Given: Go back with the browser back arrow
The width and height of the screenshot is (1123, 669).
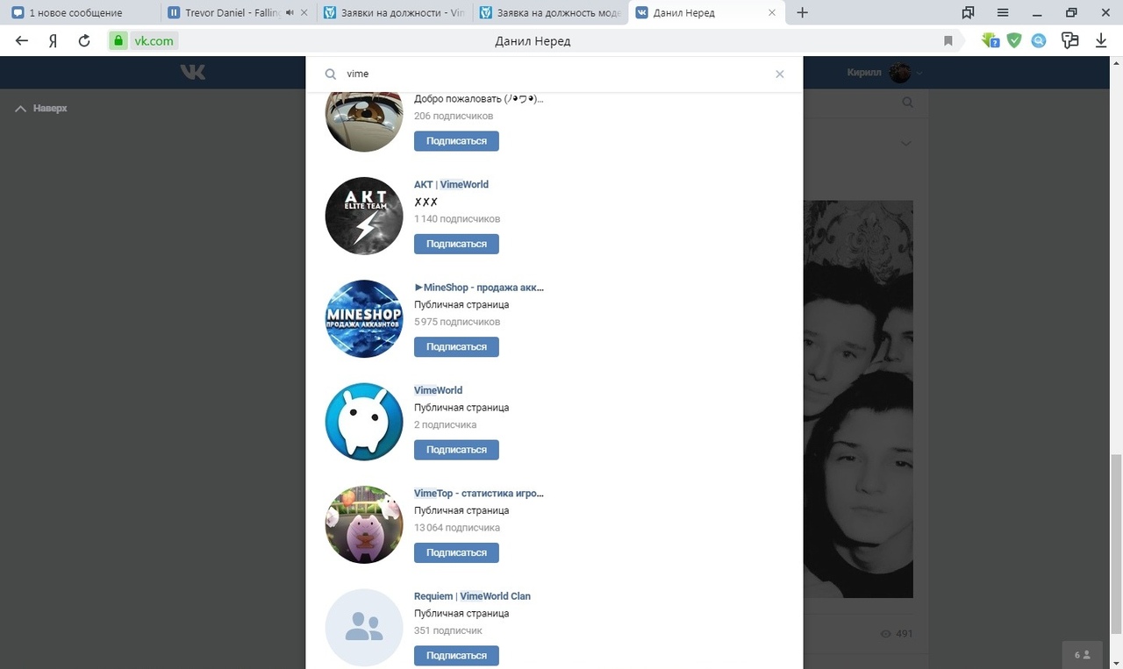Looking at the screenshot, I should (x=22, y=40).
